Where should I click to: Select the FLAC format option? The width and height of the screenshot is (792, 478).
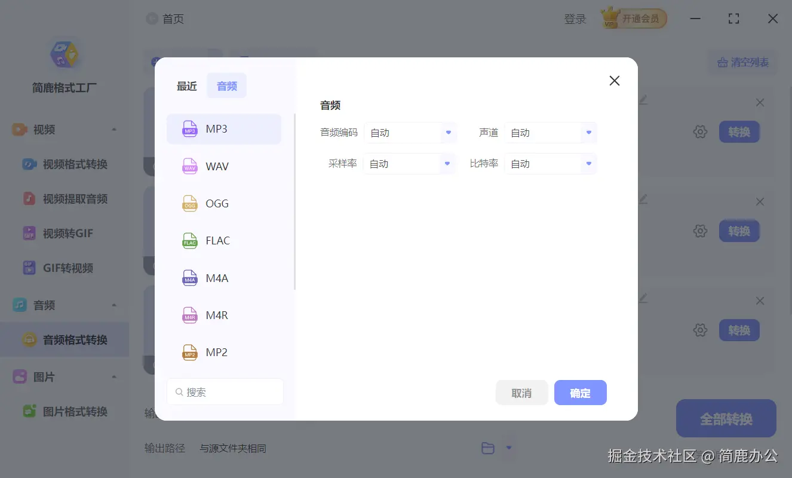click(224, 240)
